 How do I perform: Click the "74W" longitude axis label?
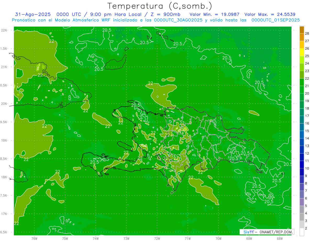pyautogui.click(x=96, y=239)
